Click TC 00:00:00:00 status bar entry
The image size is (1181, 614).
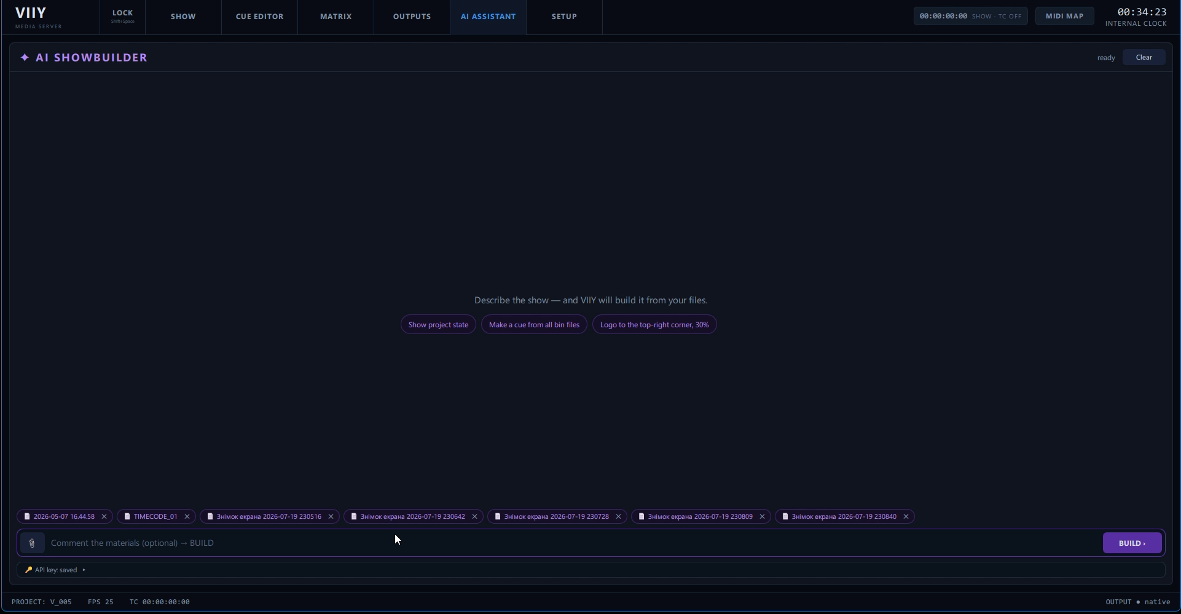(160, 602)
